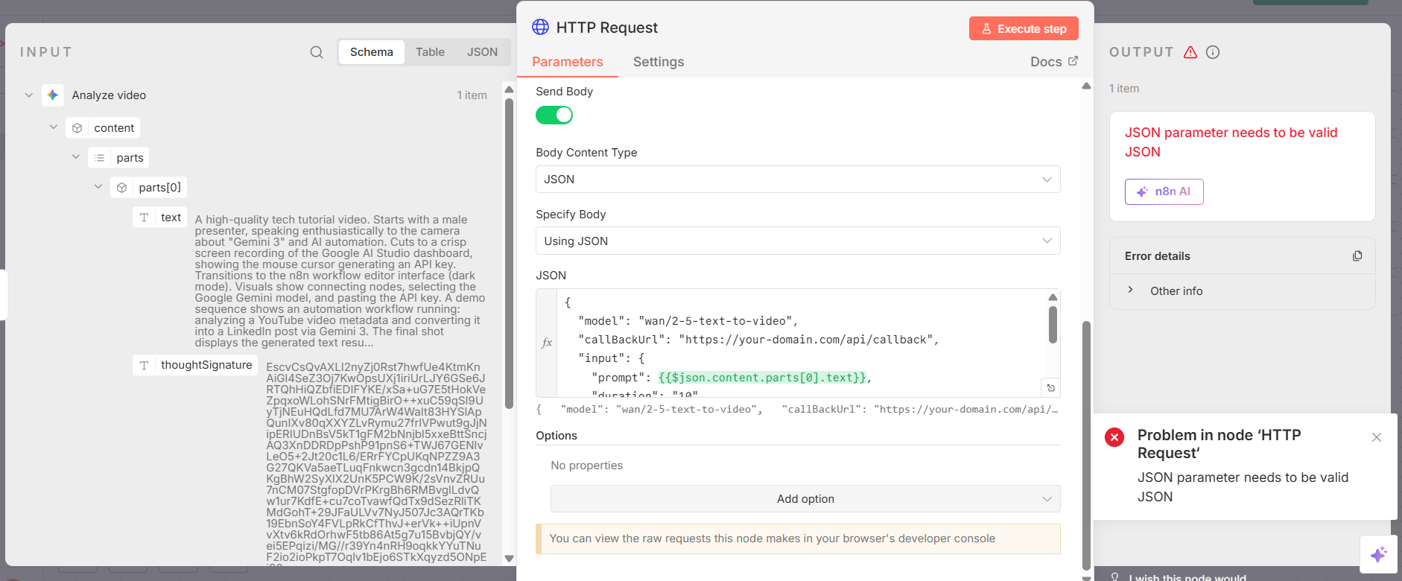
Task: Open the Docs link
Action: click(x=1053, y=62)
